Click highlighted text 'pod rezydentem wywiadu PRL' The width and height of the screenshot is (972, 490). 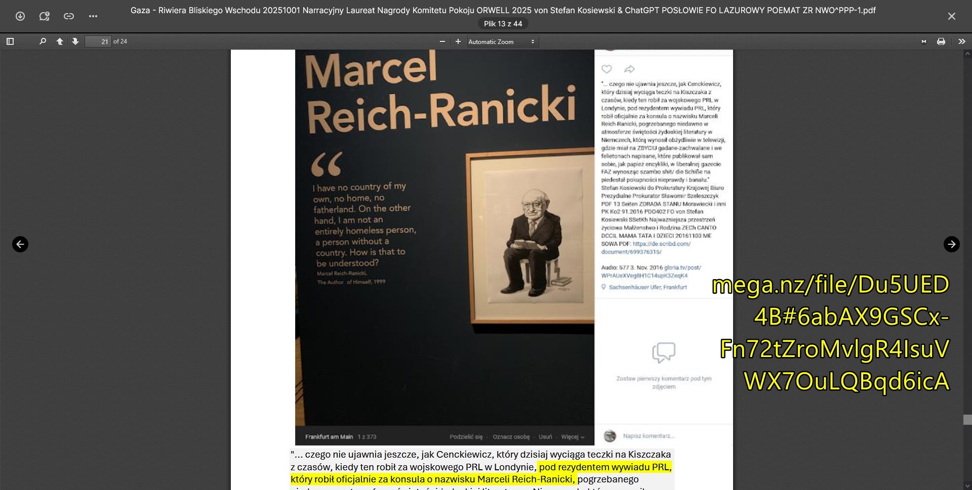(x=605, y=467)
